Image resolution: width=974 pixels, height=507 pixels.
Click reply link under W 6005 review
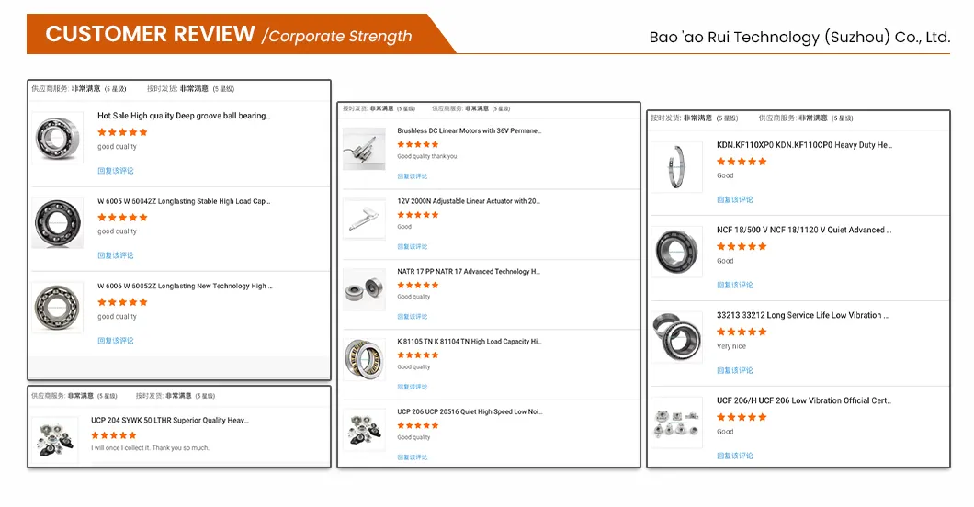[x=116, y=255]
